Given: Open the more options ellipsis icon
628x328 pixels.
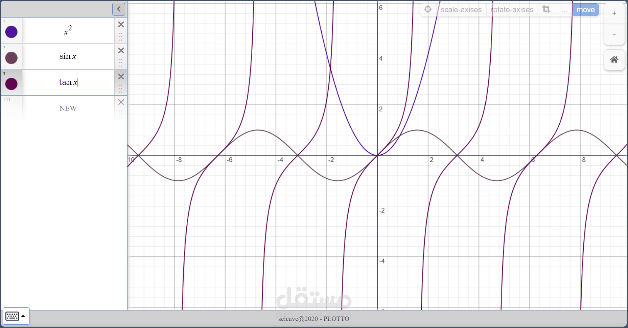Looking at the screenshot, I should [564, 10].
